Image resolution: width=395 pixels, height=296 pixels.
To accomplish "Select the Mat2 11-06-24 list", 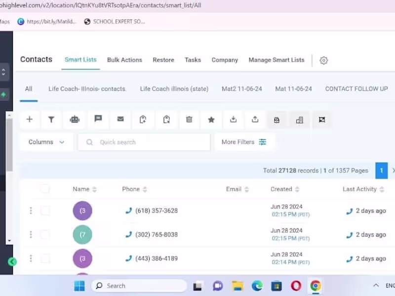I will coord(242,89).
